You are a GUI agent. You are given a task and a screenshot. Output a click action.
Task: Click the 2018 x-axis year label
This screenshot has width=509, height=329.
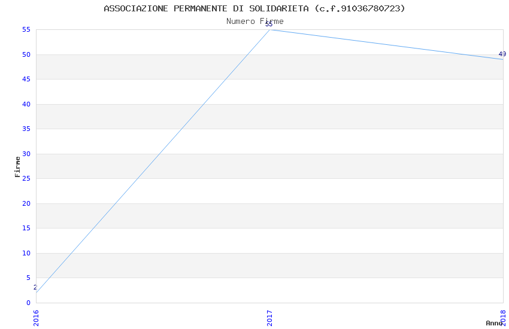(503, 318)
